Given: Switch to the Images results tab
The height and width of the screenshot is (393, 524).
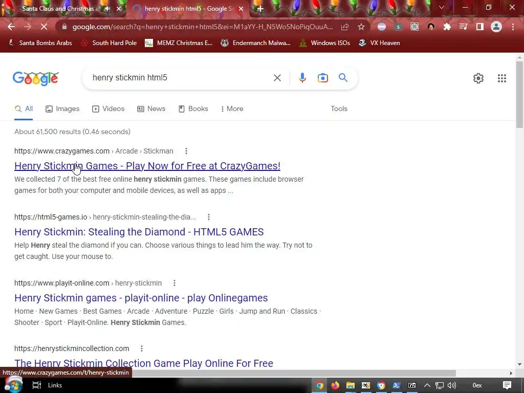Looking at the screenshot, I should pyautogui.click(x=62, y=109).
